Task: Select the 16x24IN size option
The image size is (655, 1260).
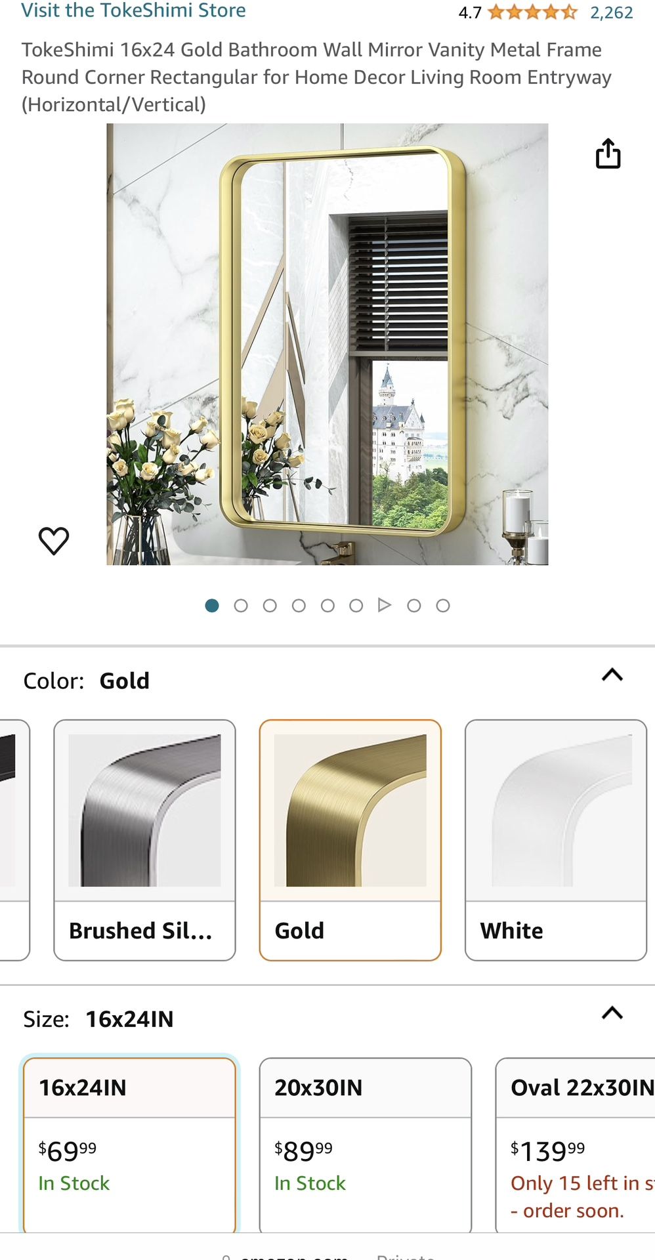Action: pos(129,1145)
